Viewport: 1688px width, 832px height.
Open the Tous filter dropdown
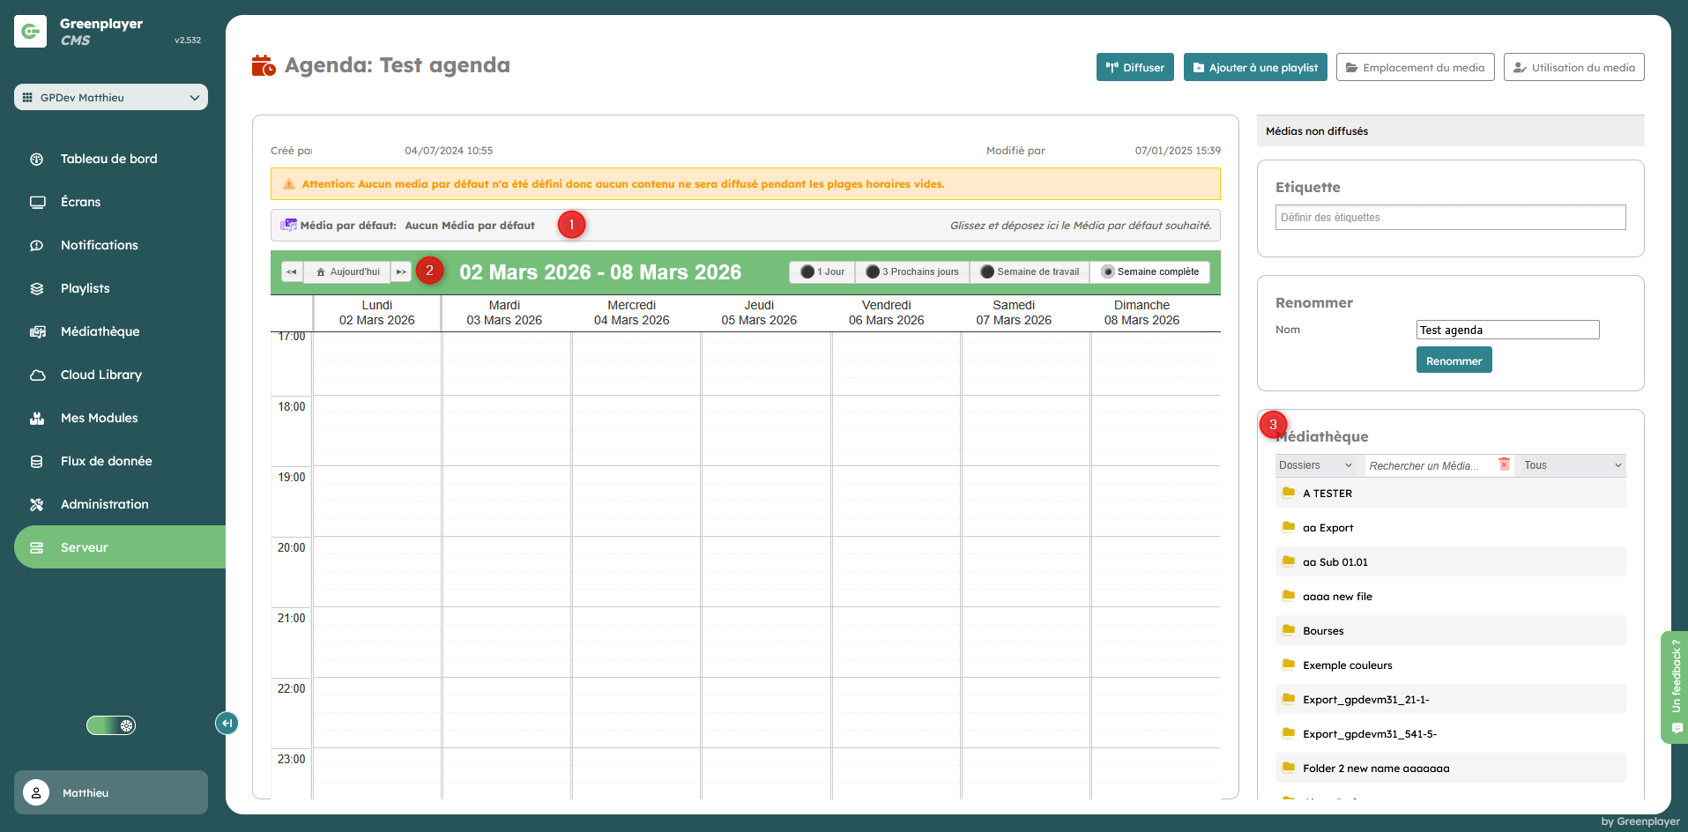coord(1572,465)
